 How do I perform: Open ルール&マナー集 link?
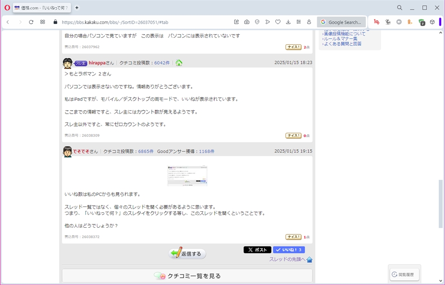pyautogui.click(x=341, y=39)
